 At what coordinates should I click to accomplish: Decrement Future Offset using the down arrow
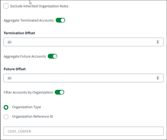click(158, 79)
